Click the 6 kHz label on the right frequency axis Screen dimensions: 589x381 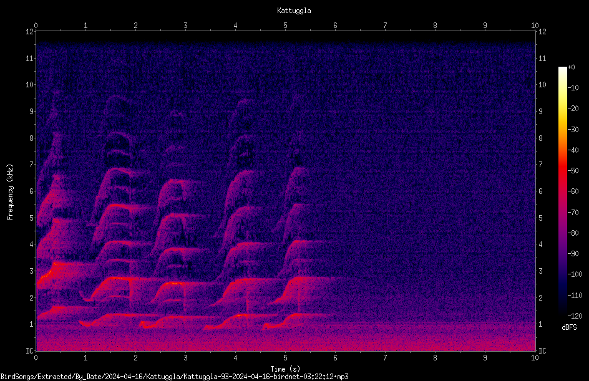click(540, 191)
